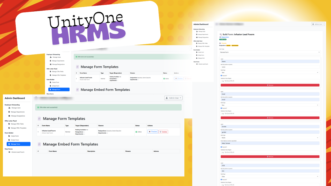Click the trash icon inside the Remove button
This screenshot has height=186, width=331.
[268, 85]
